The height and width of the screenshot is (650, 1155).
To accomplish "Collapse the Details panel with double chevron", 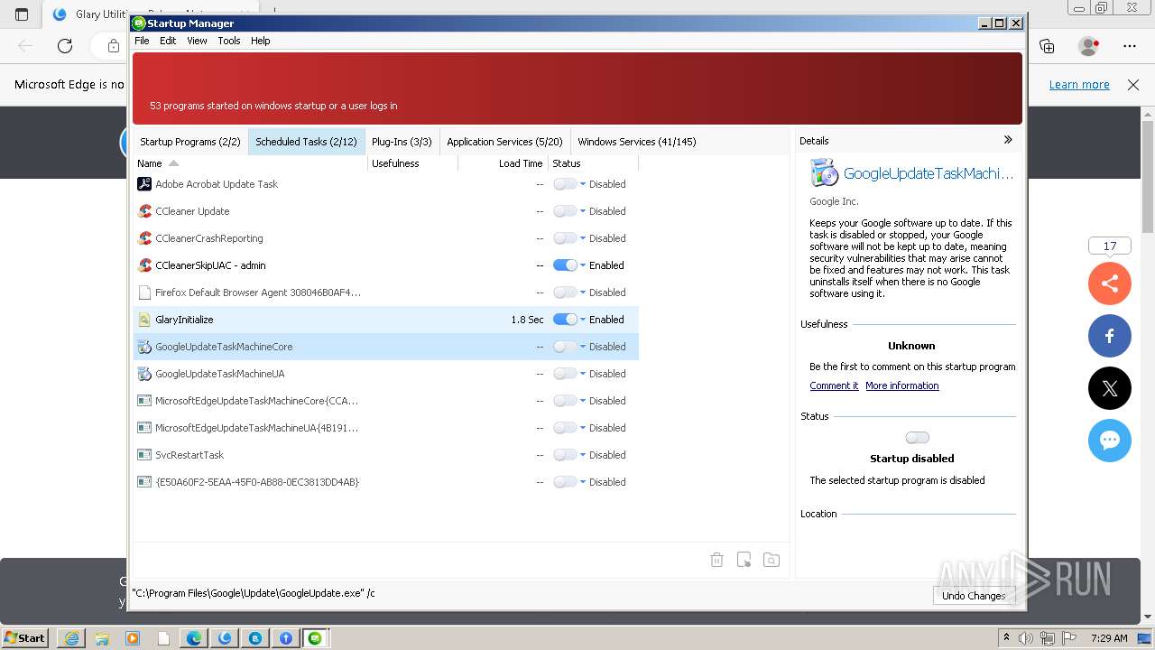I will point(1008,140).
